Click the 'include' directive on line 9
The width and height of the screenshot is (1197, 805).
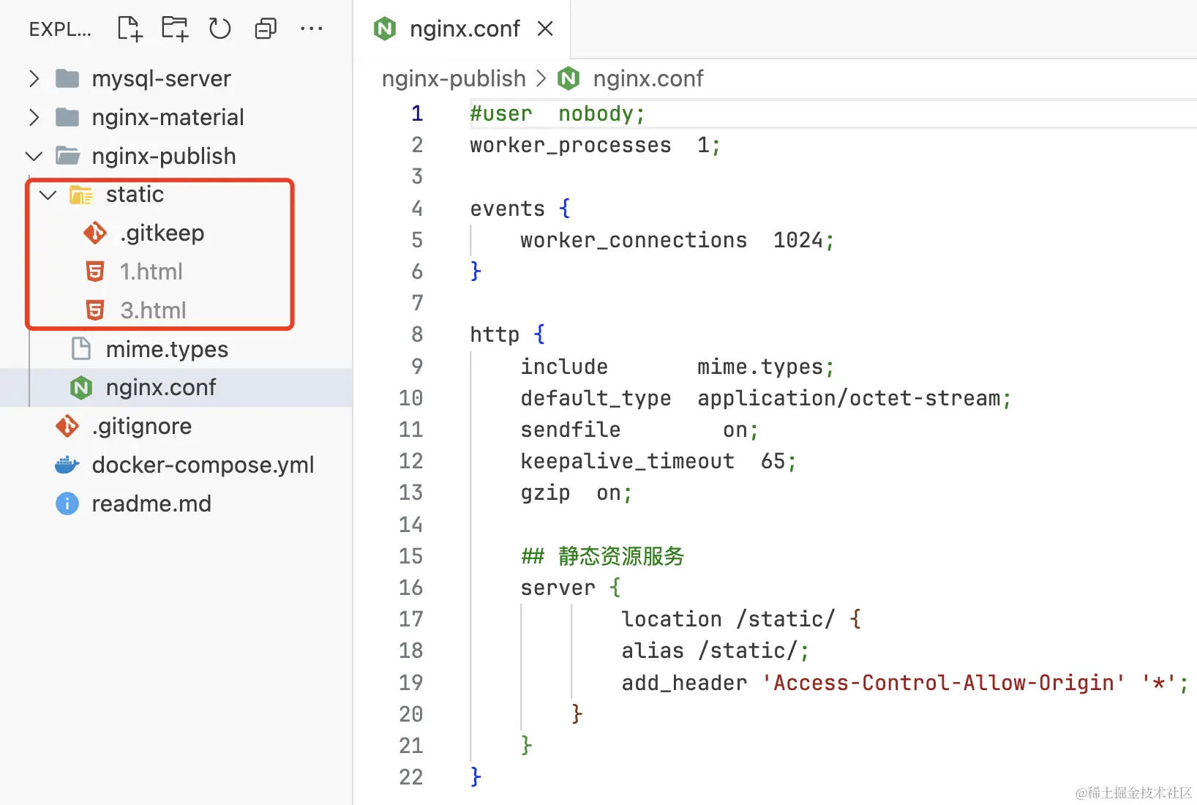coord(564,367)
